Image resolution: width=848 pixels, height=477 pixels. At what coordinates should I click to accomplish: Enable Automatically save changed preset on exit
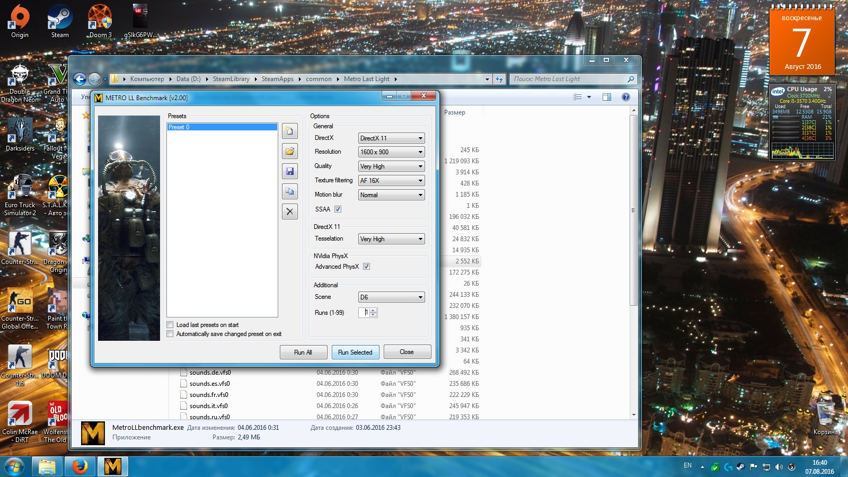pyautogui.click(x=170, y=334)
